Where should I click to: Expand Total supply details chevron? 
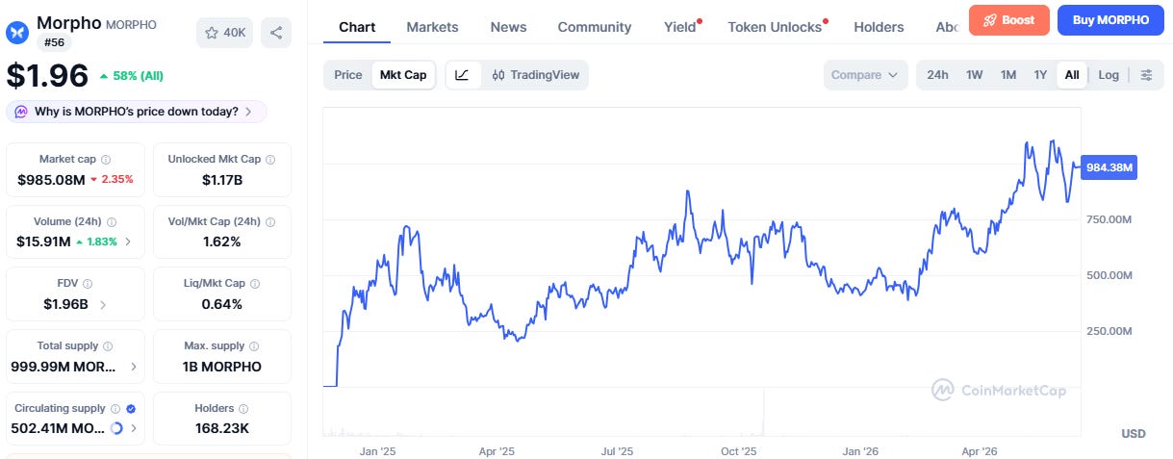coord(133,367)
